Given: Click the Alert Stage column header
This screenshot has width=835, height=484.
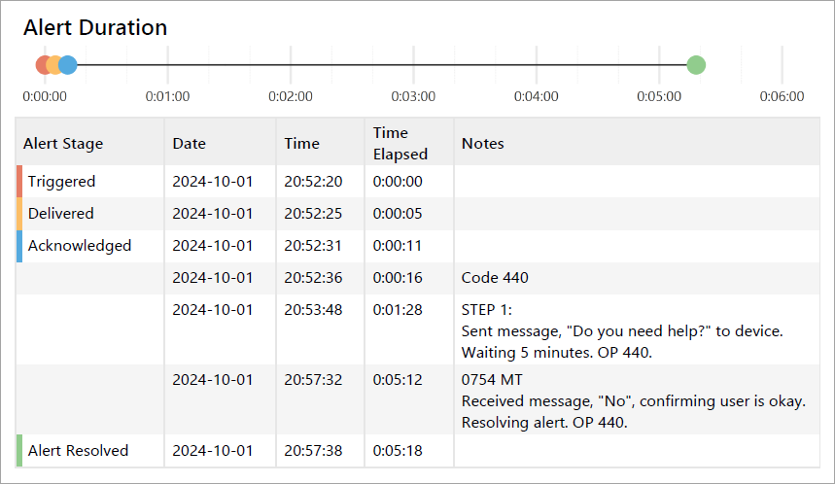Looking at the screenshot, I should click(63, 143).
